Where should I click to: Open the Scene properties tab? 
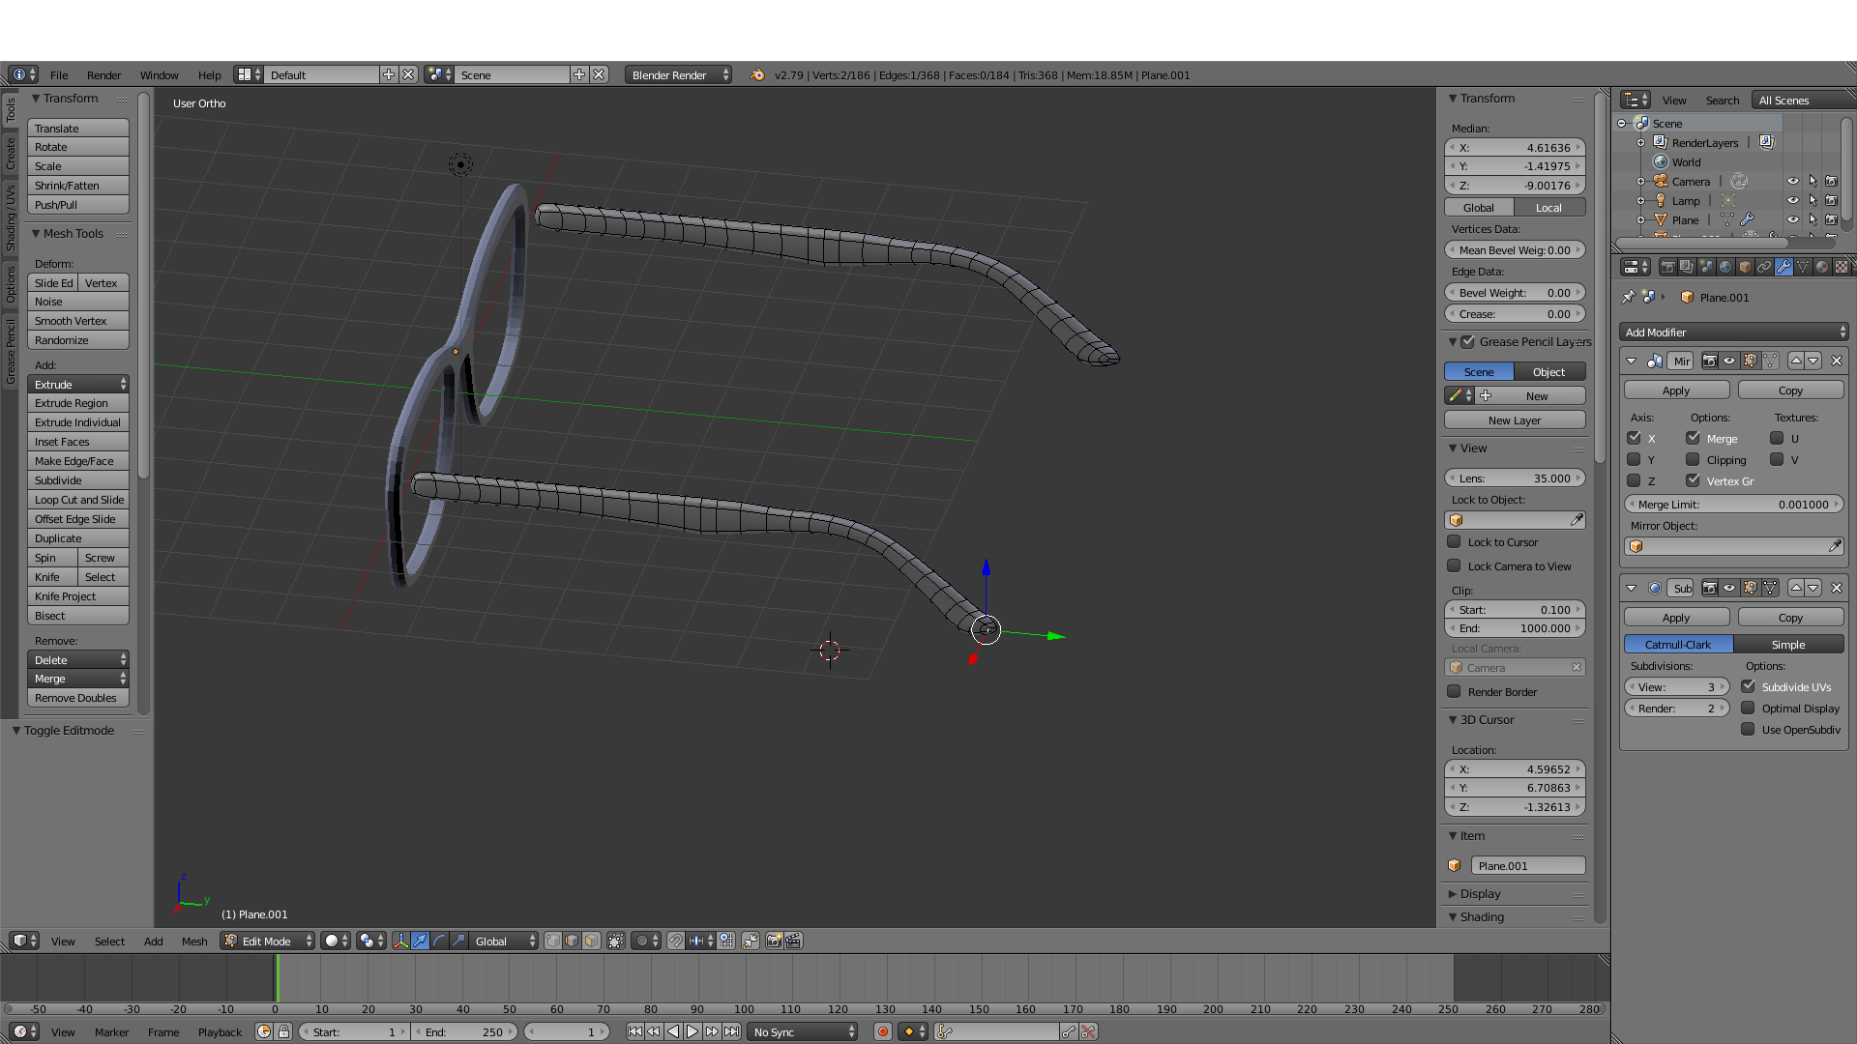pos(1706,267)
